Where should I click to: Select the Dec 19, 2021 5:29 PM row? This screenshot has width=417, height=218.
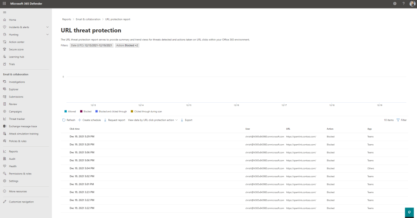click(82, 137)
